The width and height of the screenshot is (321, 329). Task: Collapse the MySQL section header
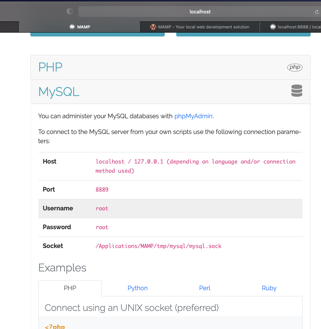point(170,92)
